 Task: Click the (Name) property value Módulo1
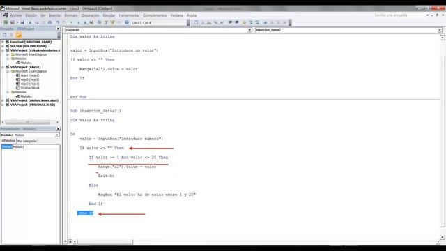pos(36,147)
